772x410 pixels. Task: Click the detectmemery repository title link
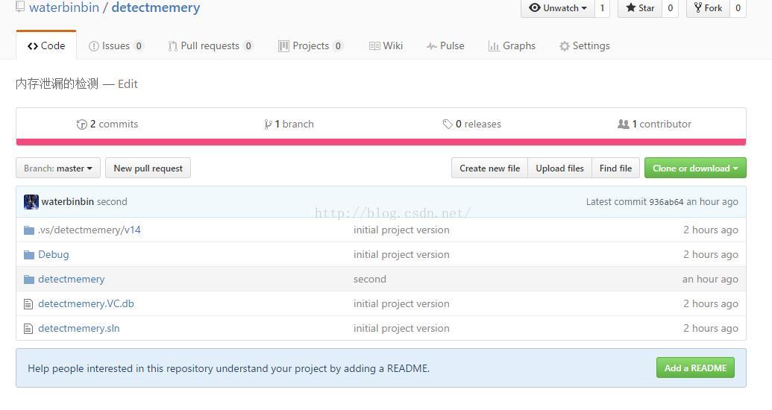pyautogui.click(x=156, y=7)
